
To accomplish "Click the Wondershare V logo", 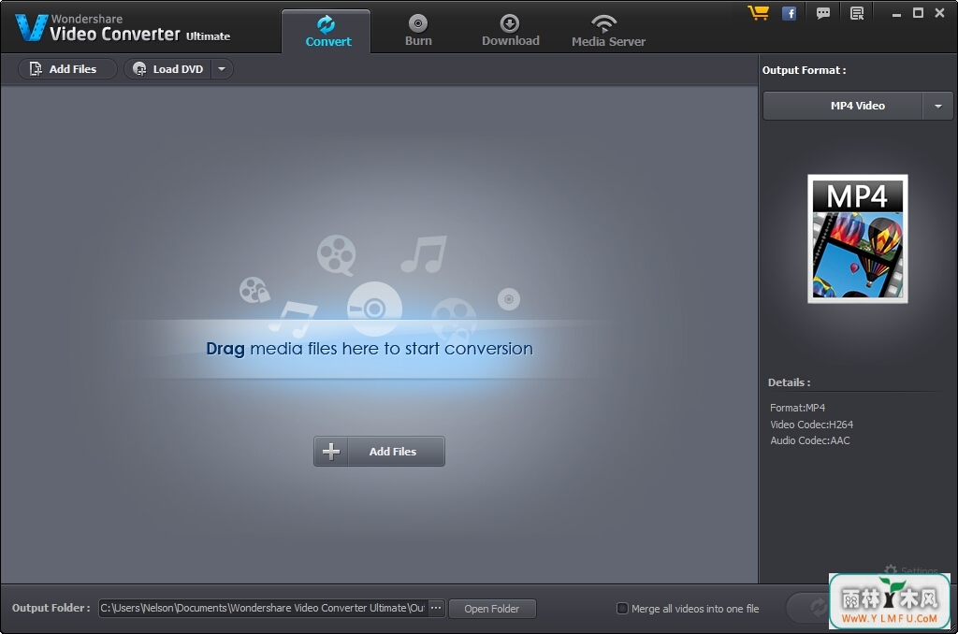I will [x=31, y=27].
